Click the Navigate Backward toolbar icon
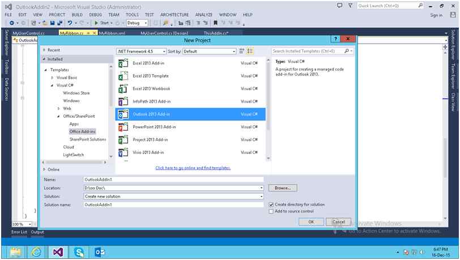Image resolution: width=460 pixels, height=260 pixels. [x=12, y=23]
